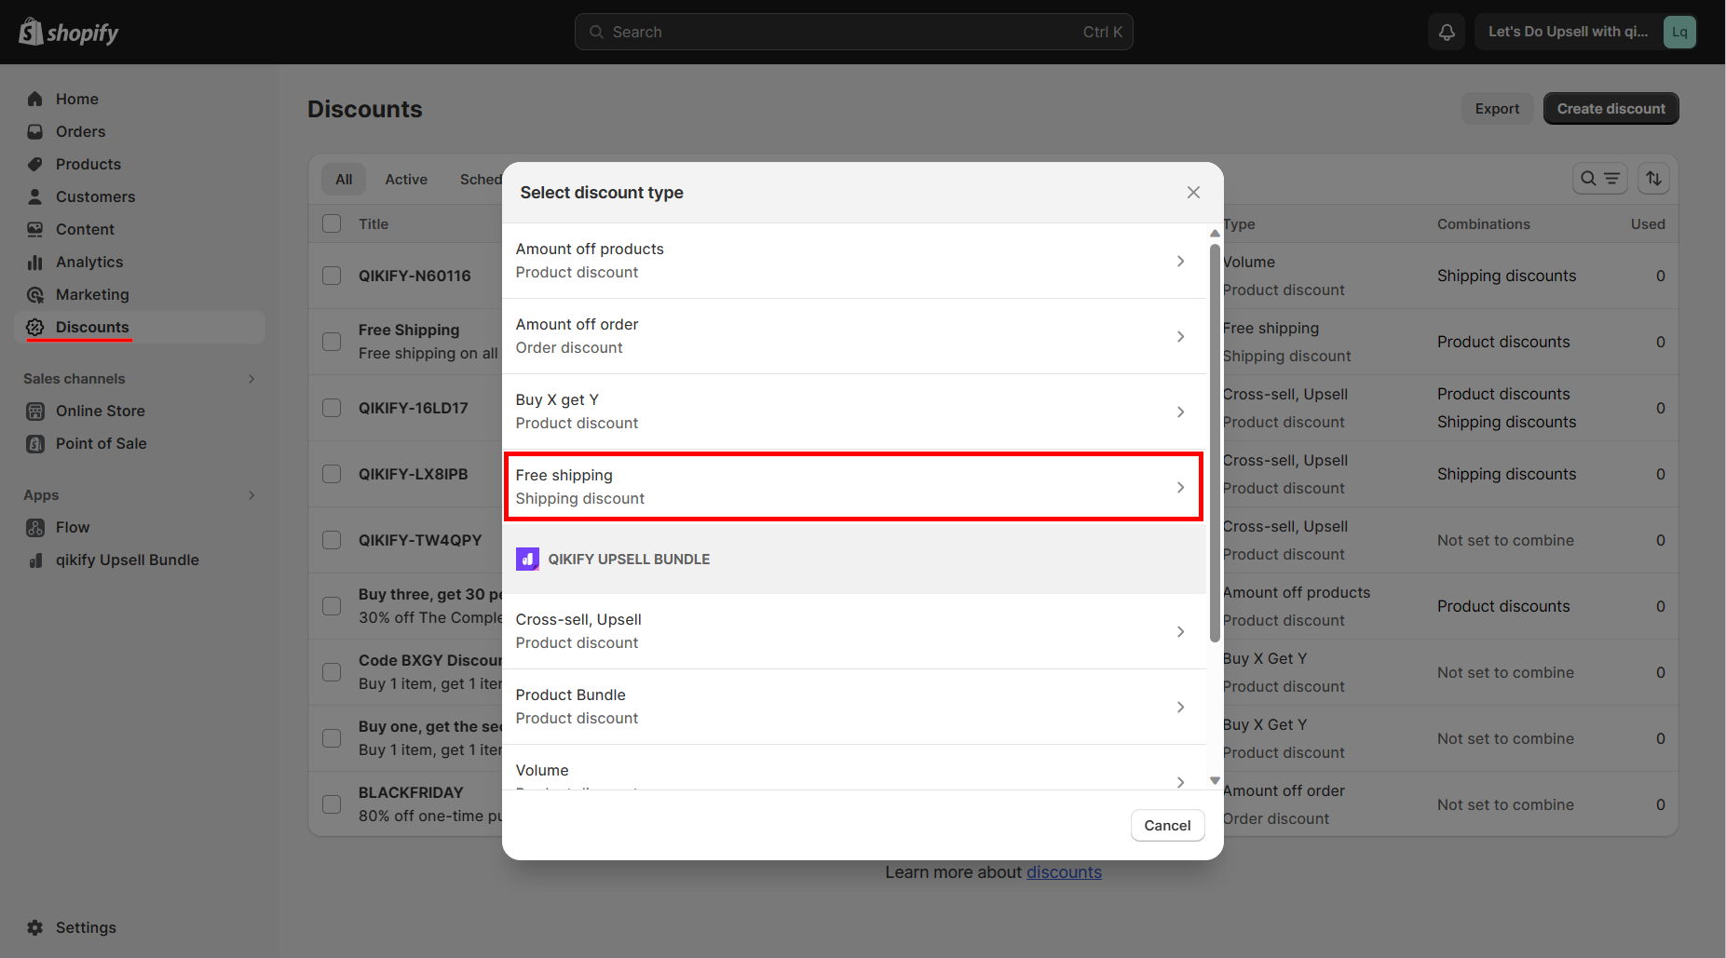
Task: Open the Flow app icon
Action: point(35,527)
